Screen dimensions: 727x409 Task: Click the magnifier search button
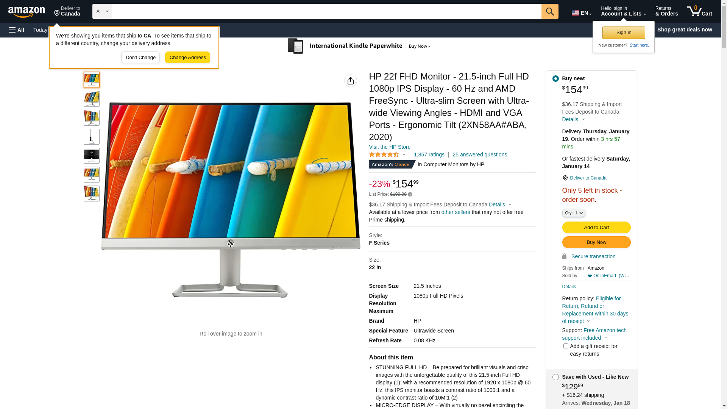click(550, 11)
